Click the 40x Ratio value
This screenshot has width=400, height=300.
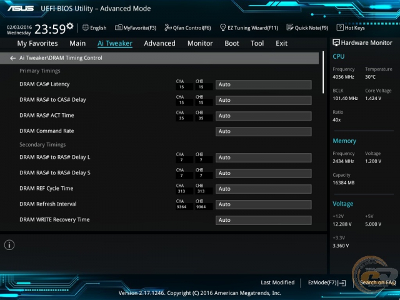[336, 120]
